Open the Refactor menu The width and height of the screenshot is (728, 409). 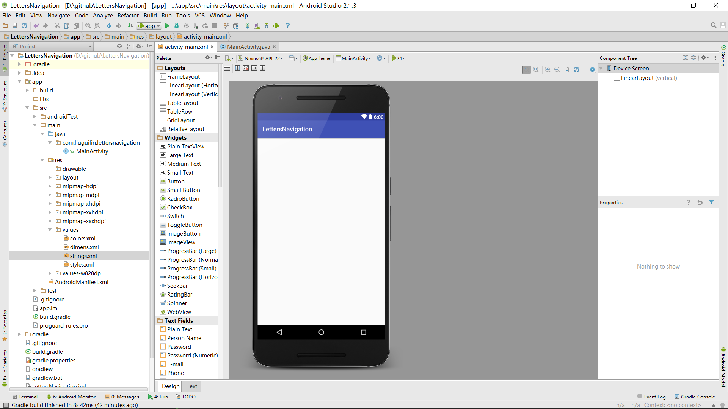click(128, 16)
